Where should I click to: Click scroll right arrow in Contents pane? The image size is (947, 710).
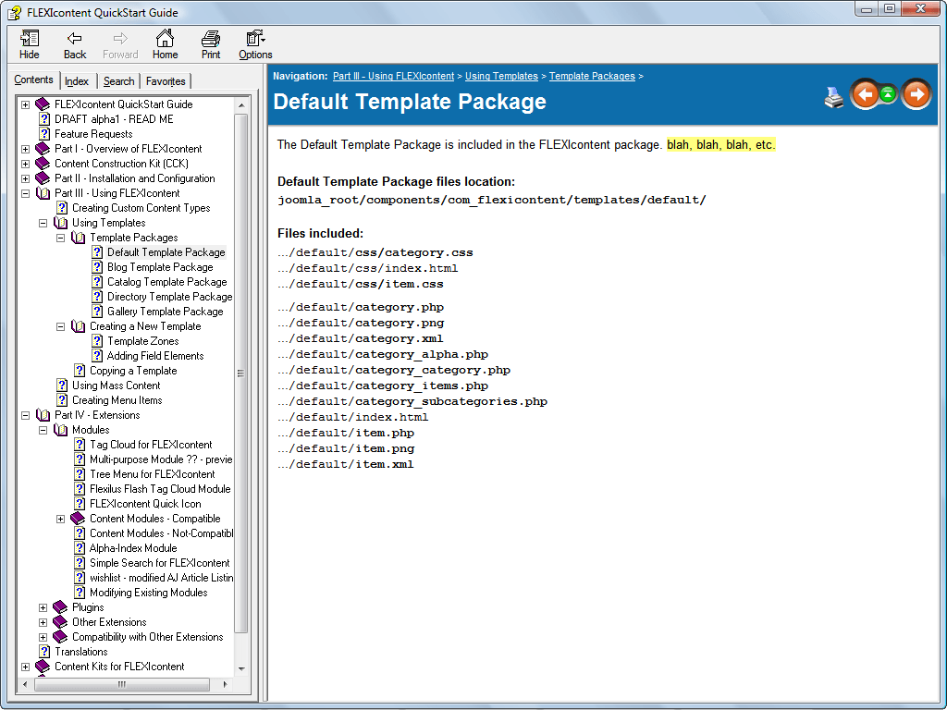click(x=226, y=685)
